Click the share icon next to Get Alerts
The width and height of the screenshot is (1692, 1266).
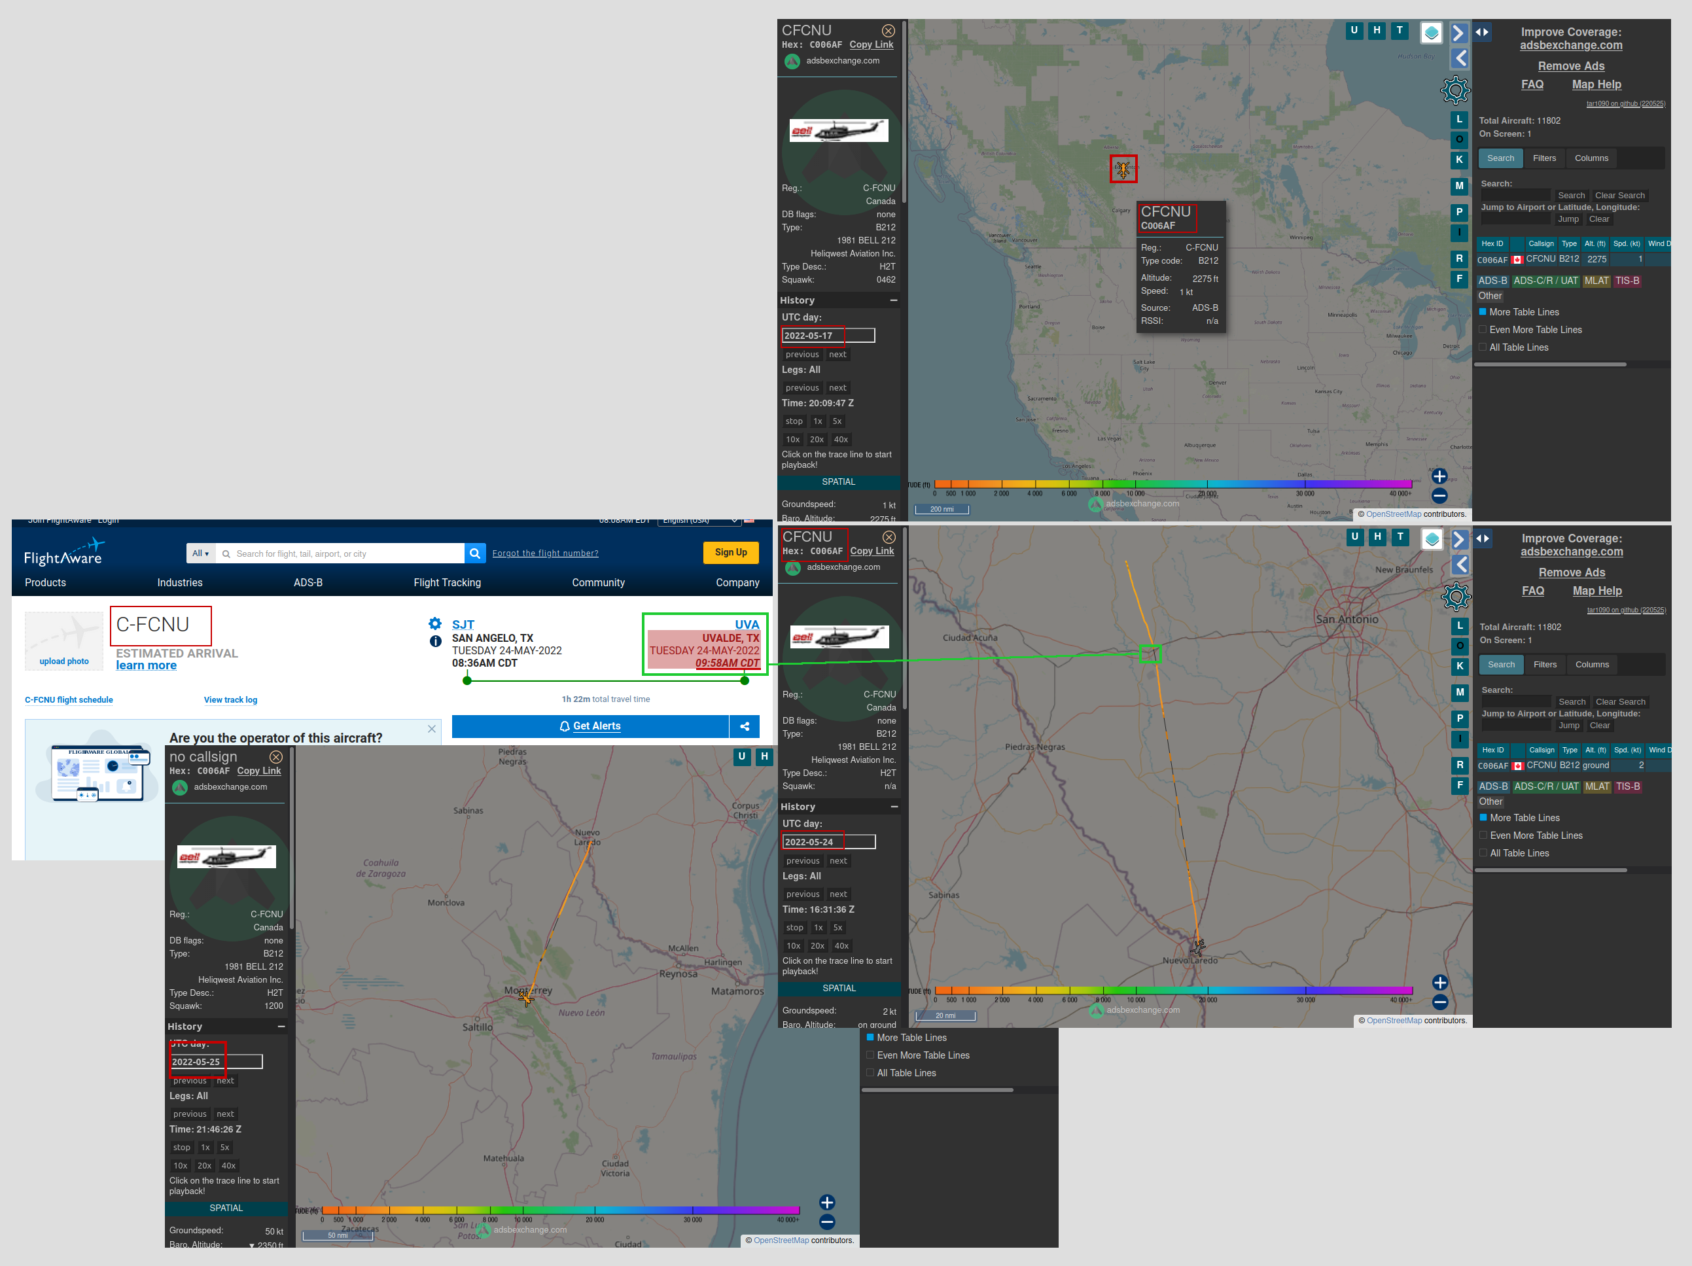[x=745, y=726]
